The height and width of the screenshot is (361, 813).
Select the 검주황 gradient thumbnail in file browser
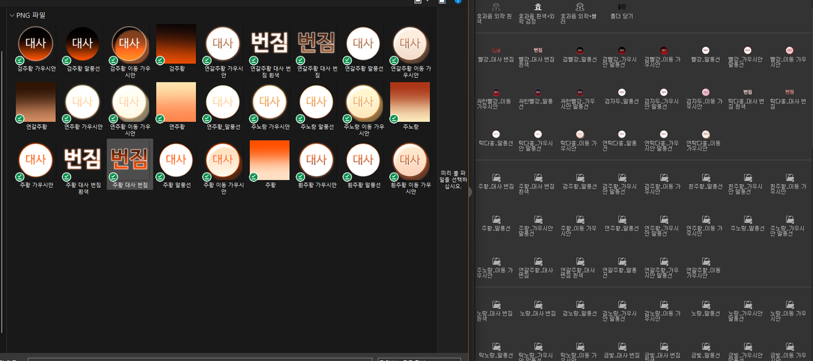[x=176, y=44]
